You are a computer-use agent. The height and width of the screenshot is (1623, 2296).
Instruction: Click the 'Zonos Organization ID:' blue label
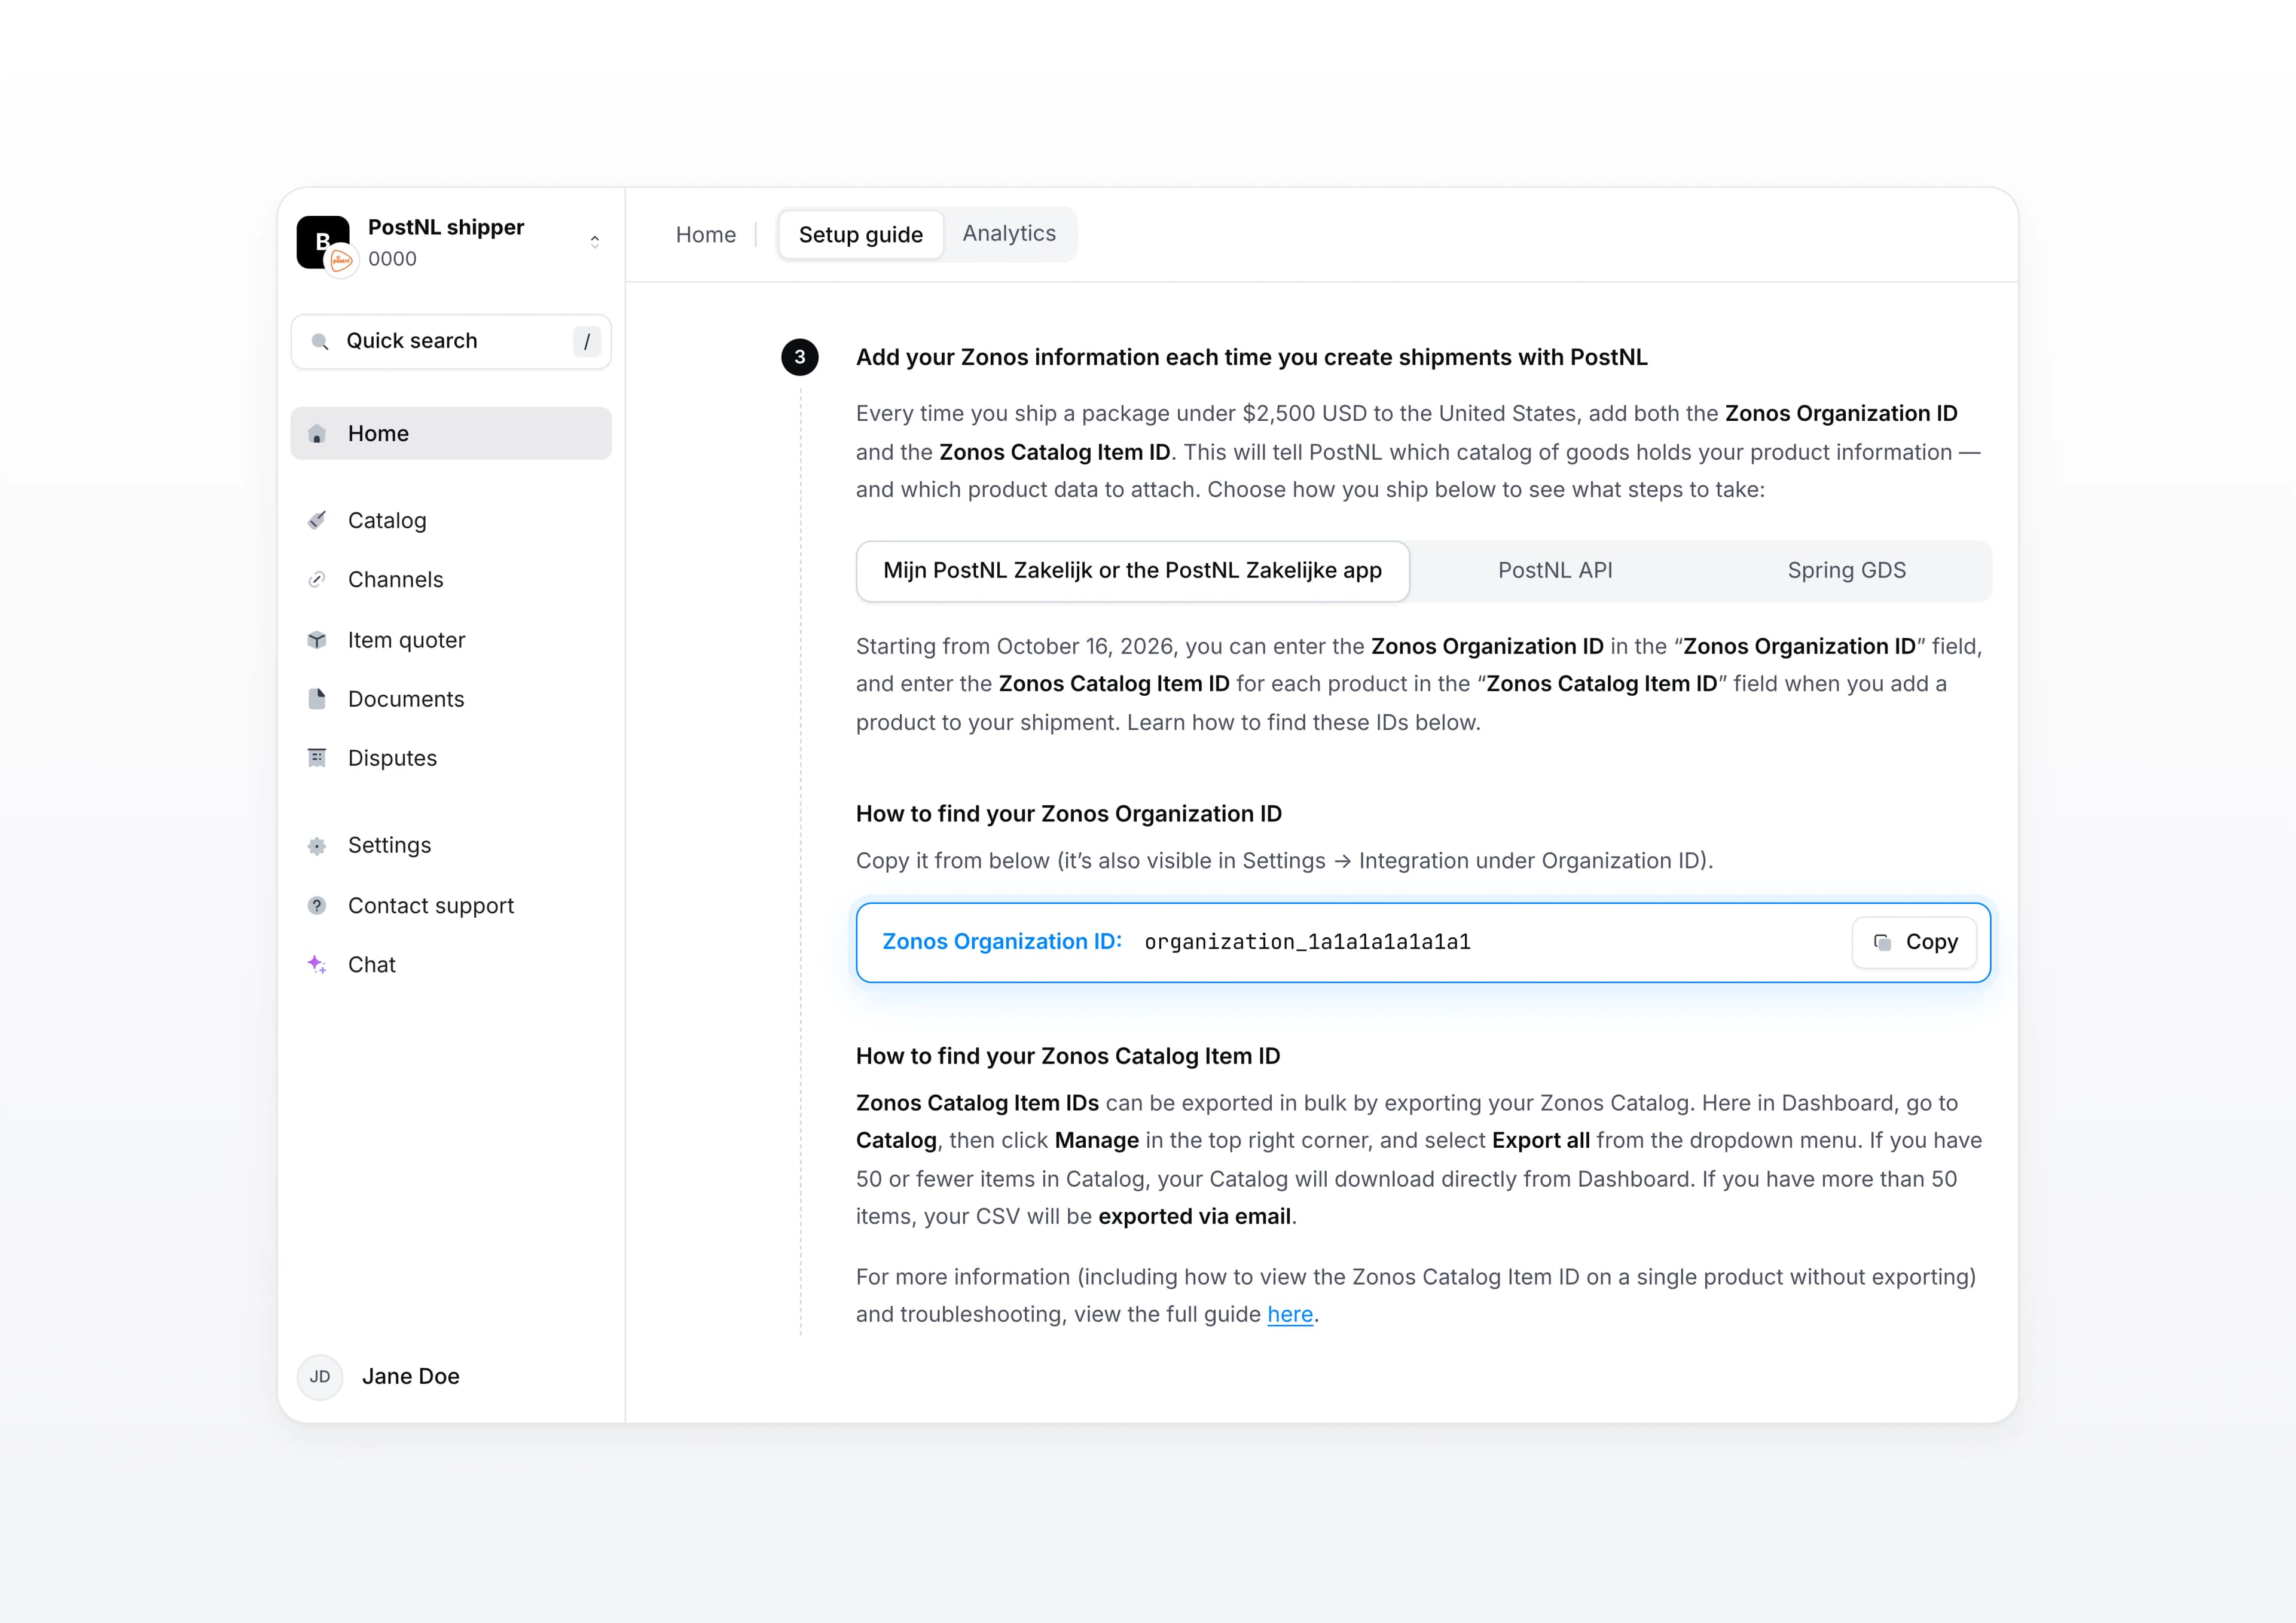(1002, 942)
